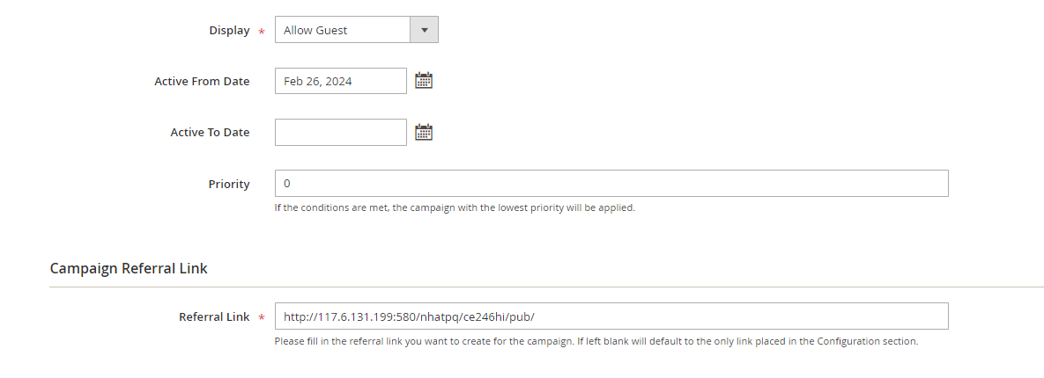Click the Priority field label
The height and width of the screenshot is (378, 1044).
229,185
